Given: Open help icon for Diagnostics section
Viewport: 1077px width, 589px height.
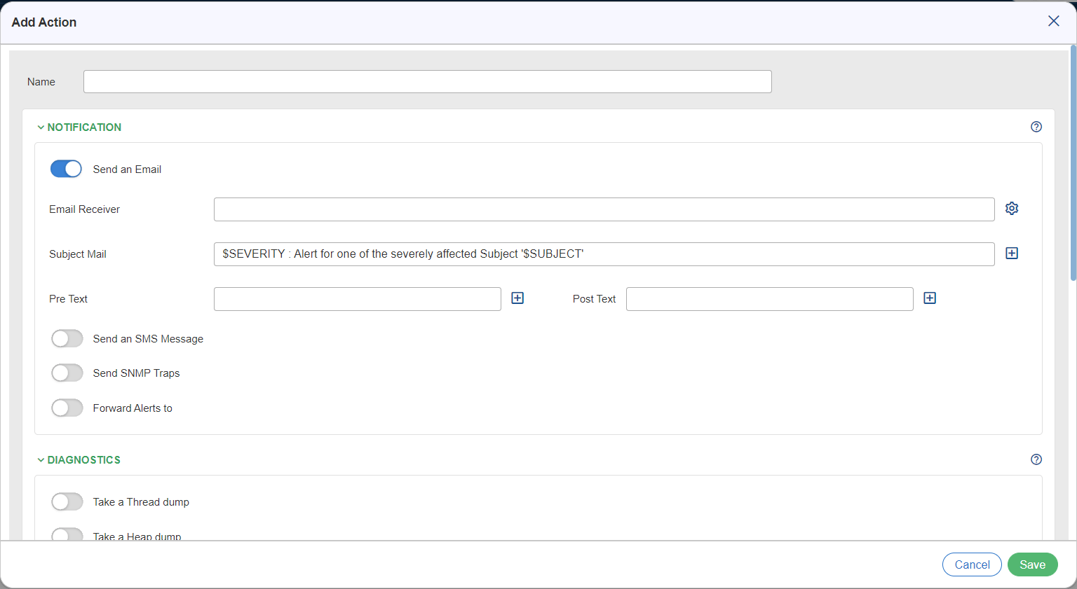Looking at the screenshot, I should [x=1036, y=459].
